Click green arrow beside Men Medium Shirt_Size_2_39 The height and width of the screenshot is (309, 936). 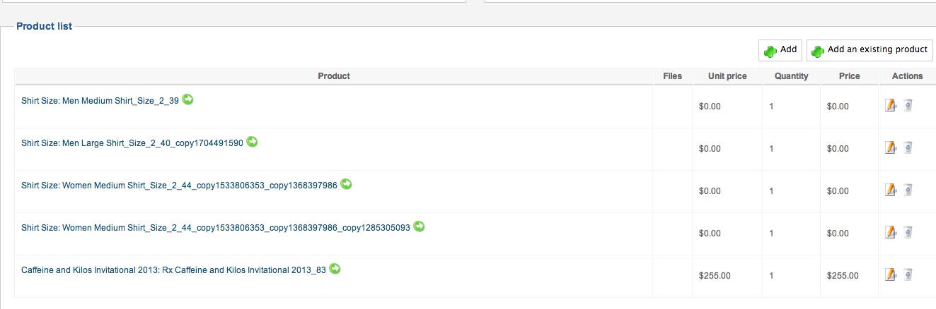click(187, 99)
